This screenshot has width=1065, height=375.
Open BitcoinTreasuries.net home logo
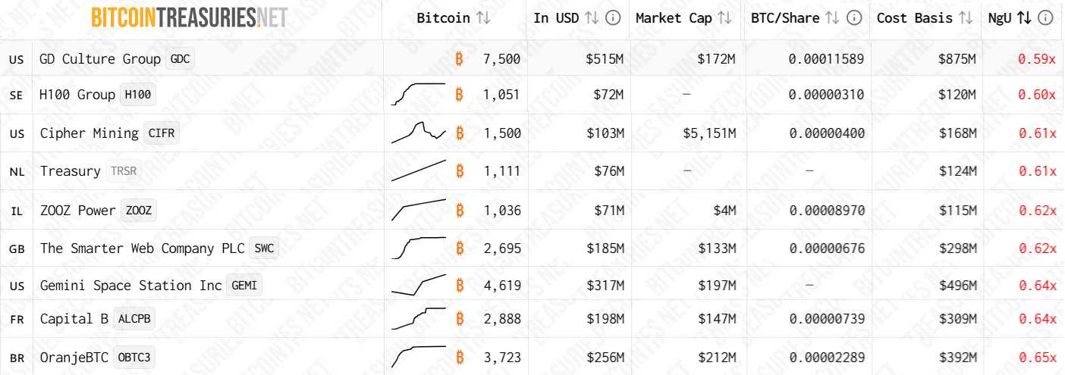[x=189, y=17]
